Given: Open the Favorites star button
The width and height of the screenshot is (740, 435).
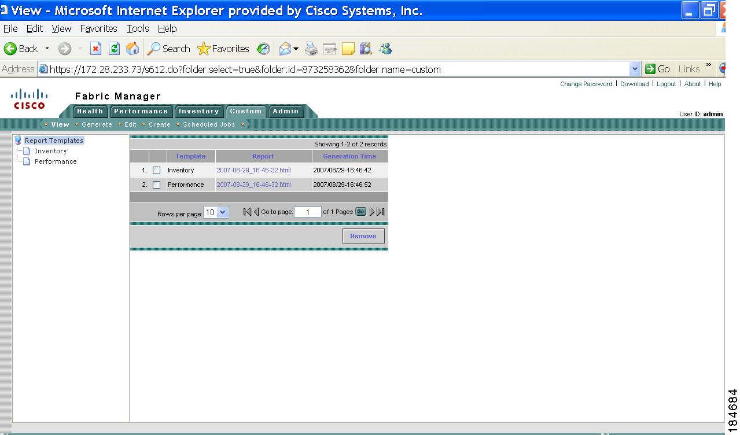Looking at the screenshot, I should coord(223,49).
